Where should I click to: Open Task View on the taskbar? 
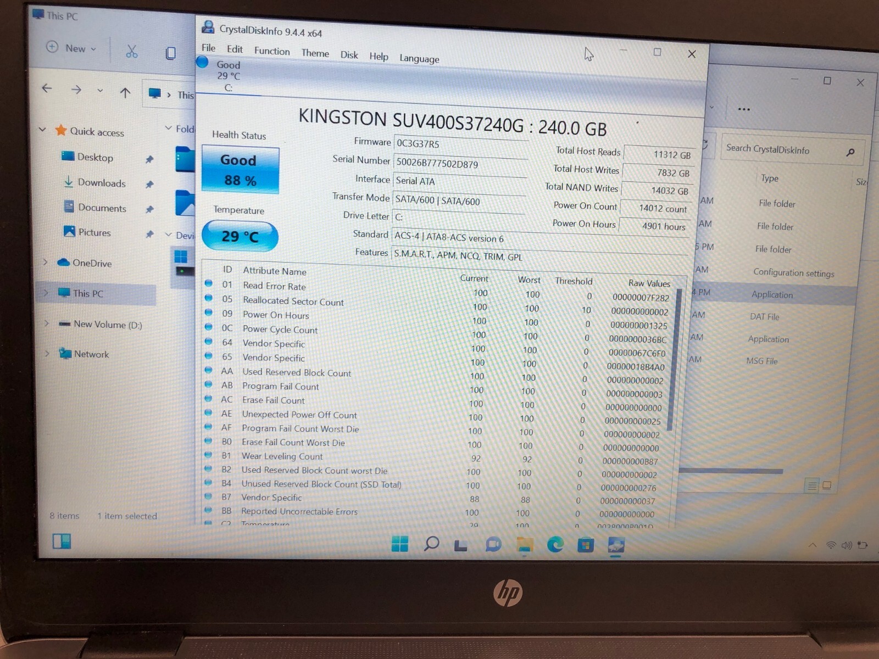click(461, 545)
